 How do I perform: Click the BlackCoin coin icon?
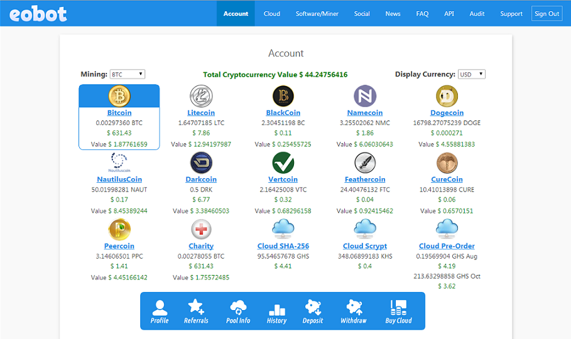(x=283, y=96)
